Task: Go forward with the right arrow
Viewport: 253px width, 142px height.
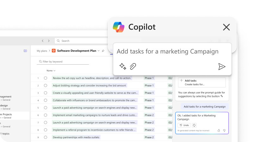Action: click(49, 41)
